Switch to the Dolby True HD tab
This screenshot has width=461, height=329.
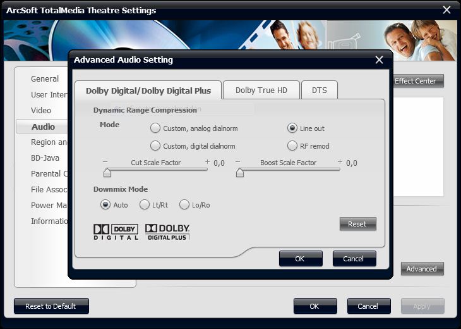(261, 90)
